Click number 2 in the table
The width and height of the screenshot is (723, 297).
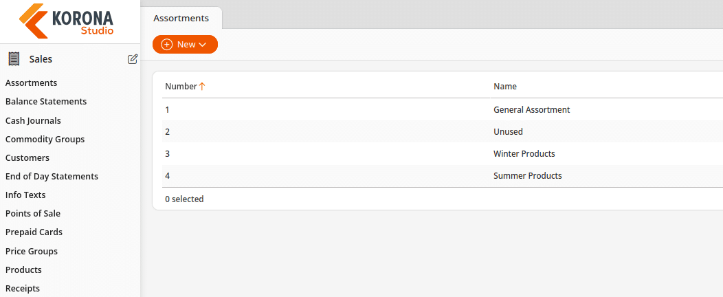pyautogui.click(x=168, y=131)
